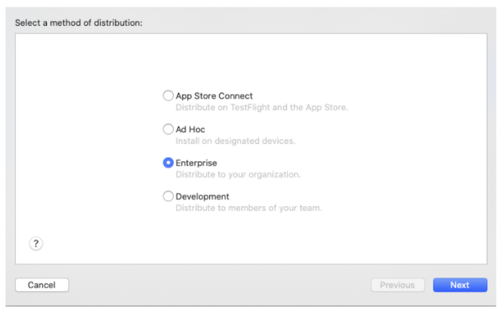Select the Enterprise radio button
Image resolution: width=504 pixels, height=317 pixels.
[x=168, y=162]
